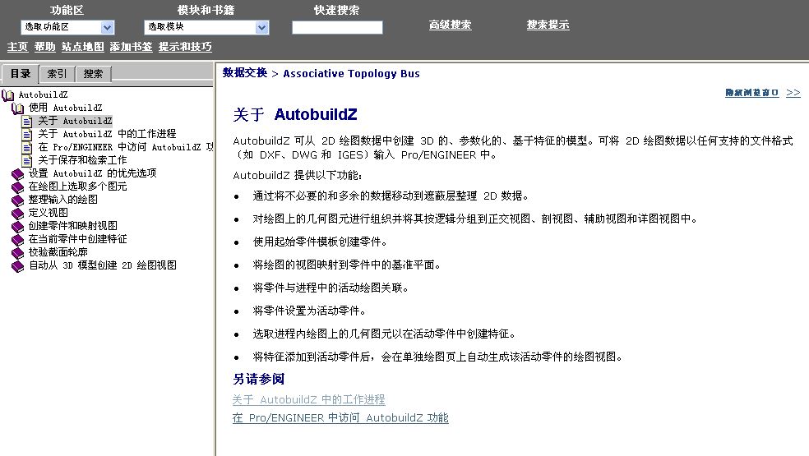This screenshot has width=809, height=456.
Task: Click closed book icon for 校验截面轮廓
Action: 17,253
